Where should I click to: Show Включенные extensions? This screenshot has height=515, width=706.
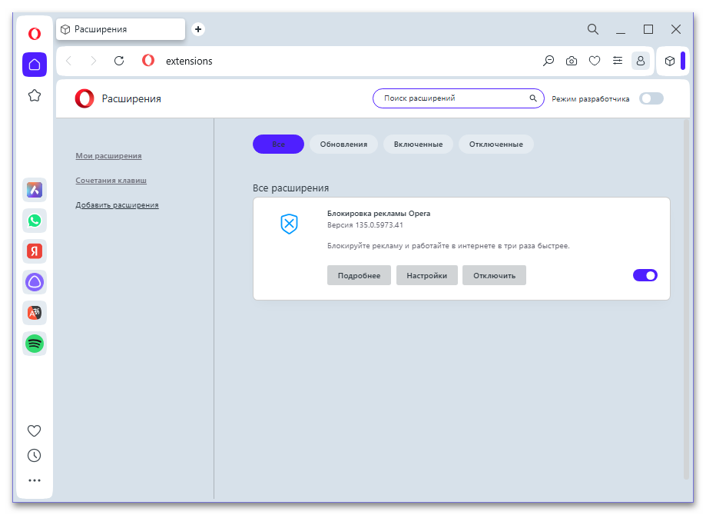(418, 145)
